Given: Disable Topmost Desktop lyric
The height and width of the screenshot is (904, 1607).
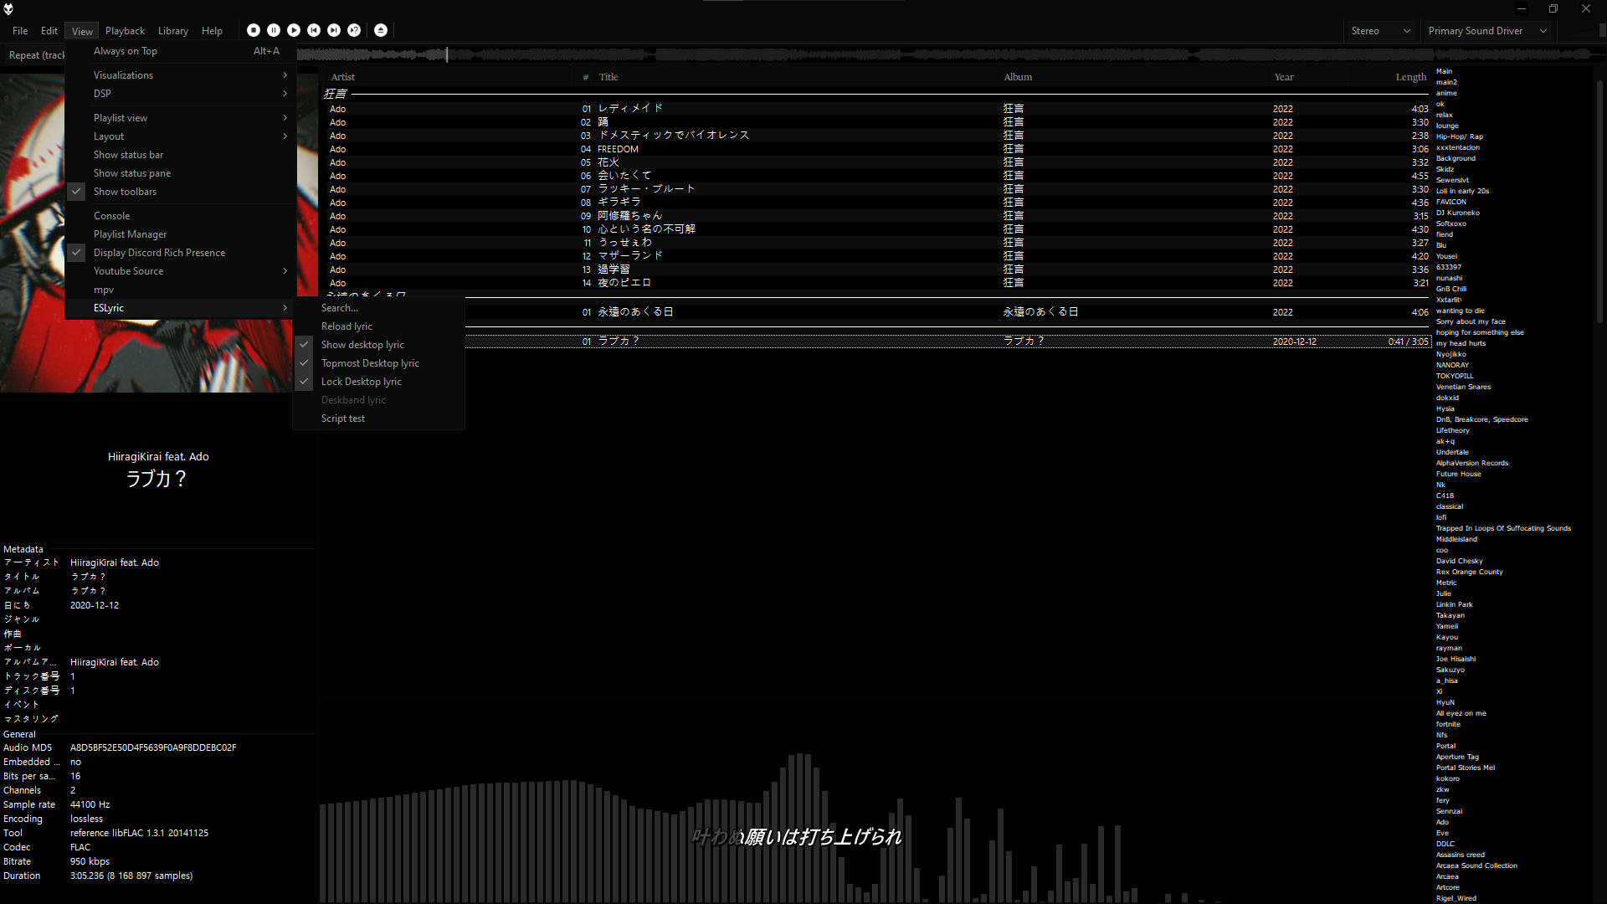Looking at the screenshot, I should [x=371, y=362].
